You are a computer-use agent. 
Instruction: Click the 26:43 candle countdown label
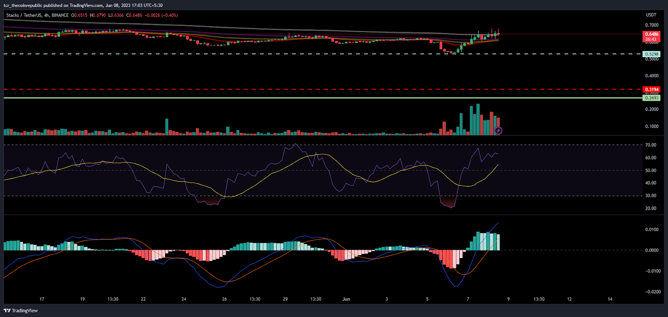coord(651,39)
